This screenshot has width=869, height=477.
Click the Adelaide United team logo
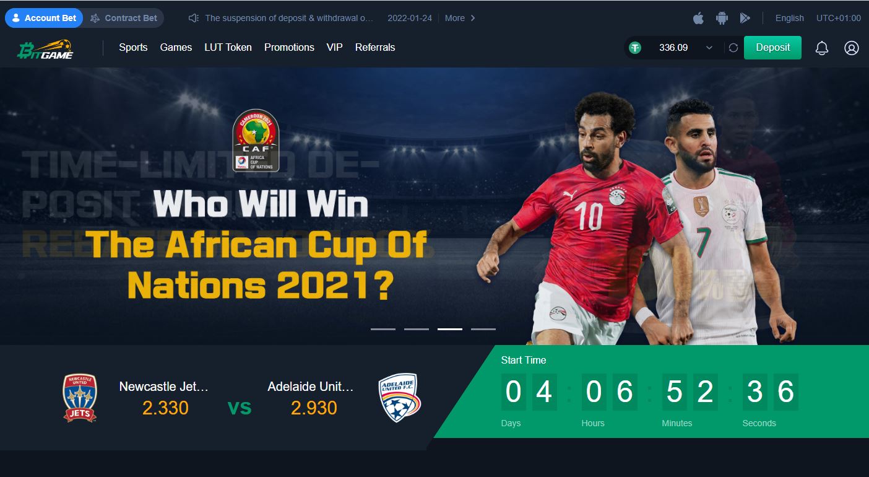coord(399,397)
